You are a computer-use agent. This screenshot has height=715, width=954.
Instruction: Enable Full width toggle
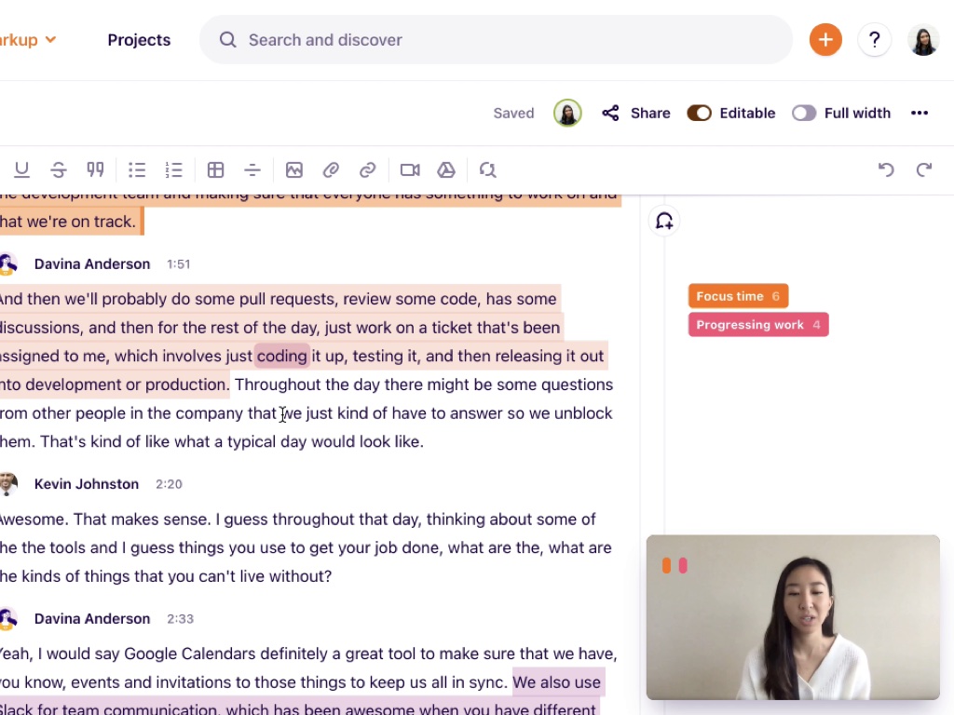[x=804, y=113]
